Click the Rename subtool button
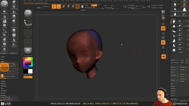189x106 pixels. coord(175,67)
